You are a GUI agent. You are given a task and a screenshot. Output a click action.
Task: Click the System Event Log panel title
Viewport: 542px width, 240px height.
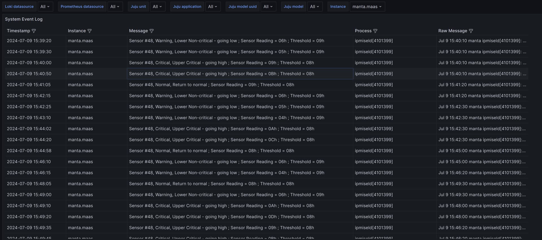click(x=24, y=19)
